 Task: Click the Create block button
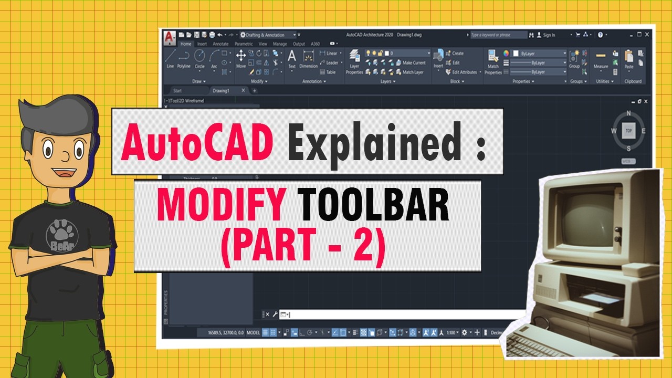coord(454,53)
